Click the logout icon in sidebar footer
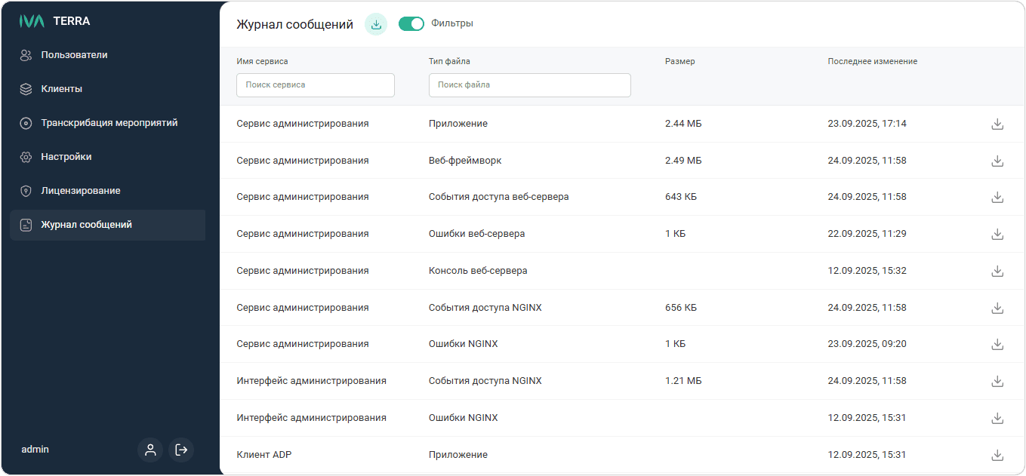The height and width of the screenshot is (476, 1026). click(181, 450)
